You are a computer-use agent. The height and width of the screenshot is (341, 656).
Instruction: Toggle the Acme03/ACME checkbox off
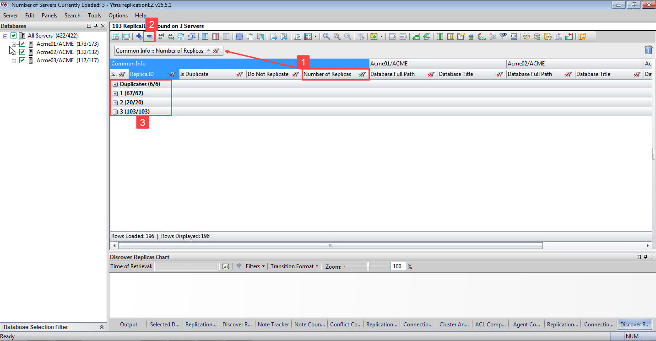pos(22,60)
